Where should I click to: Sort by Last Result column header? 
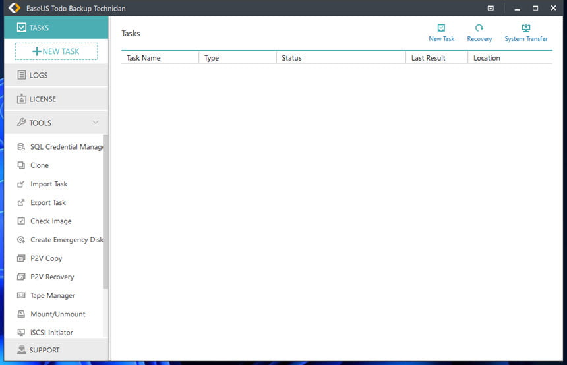click(x=437, y=58)
